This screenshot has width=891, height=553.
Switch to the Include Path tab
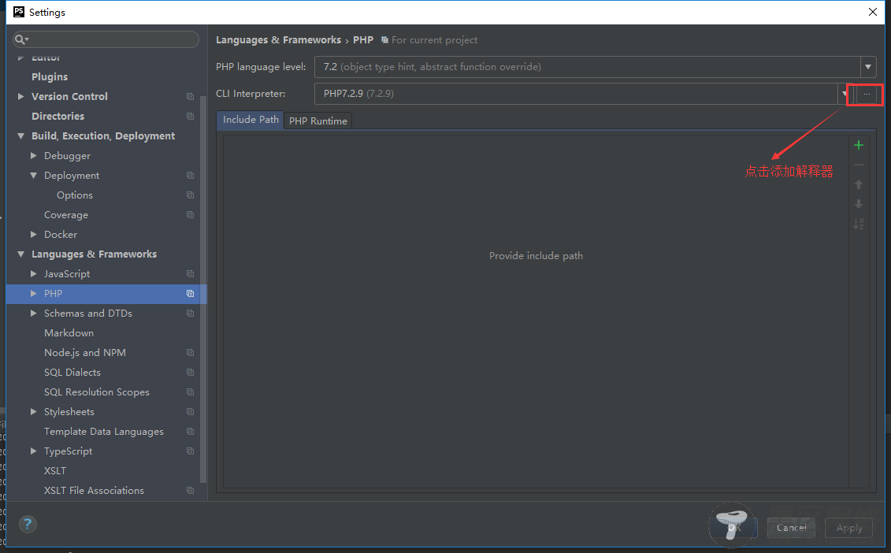tap(251, 120)
